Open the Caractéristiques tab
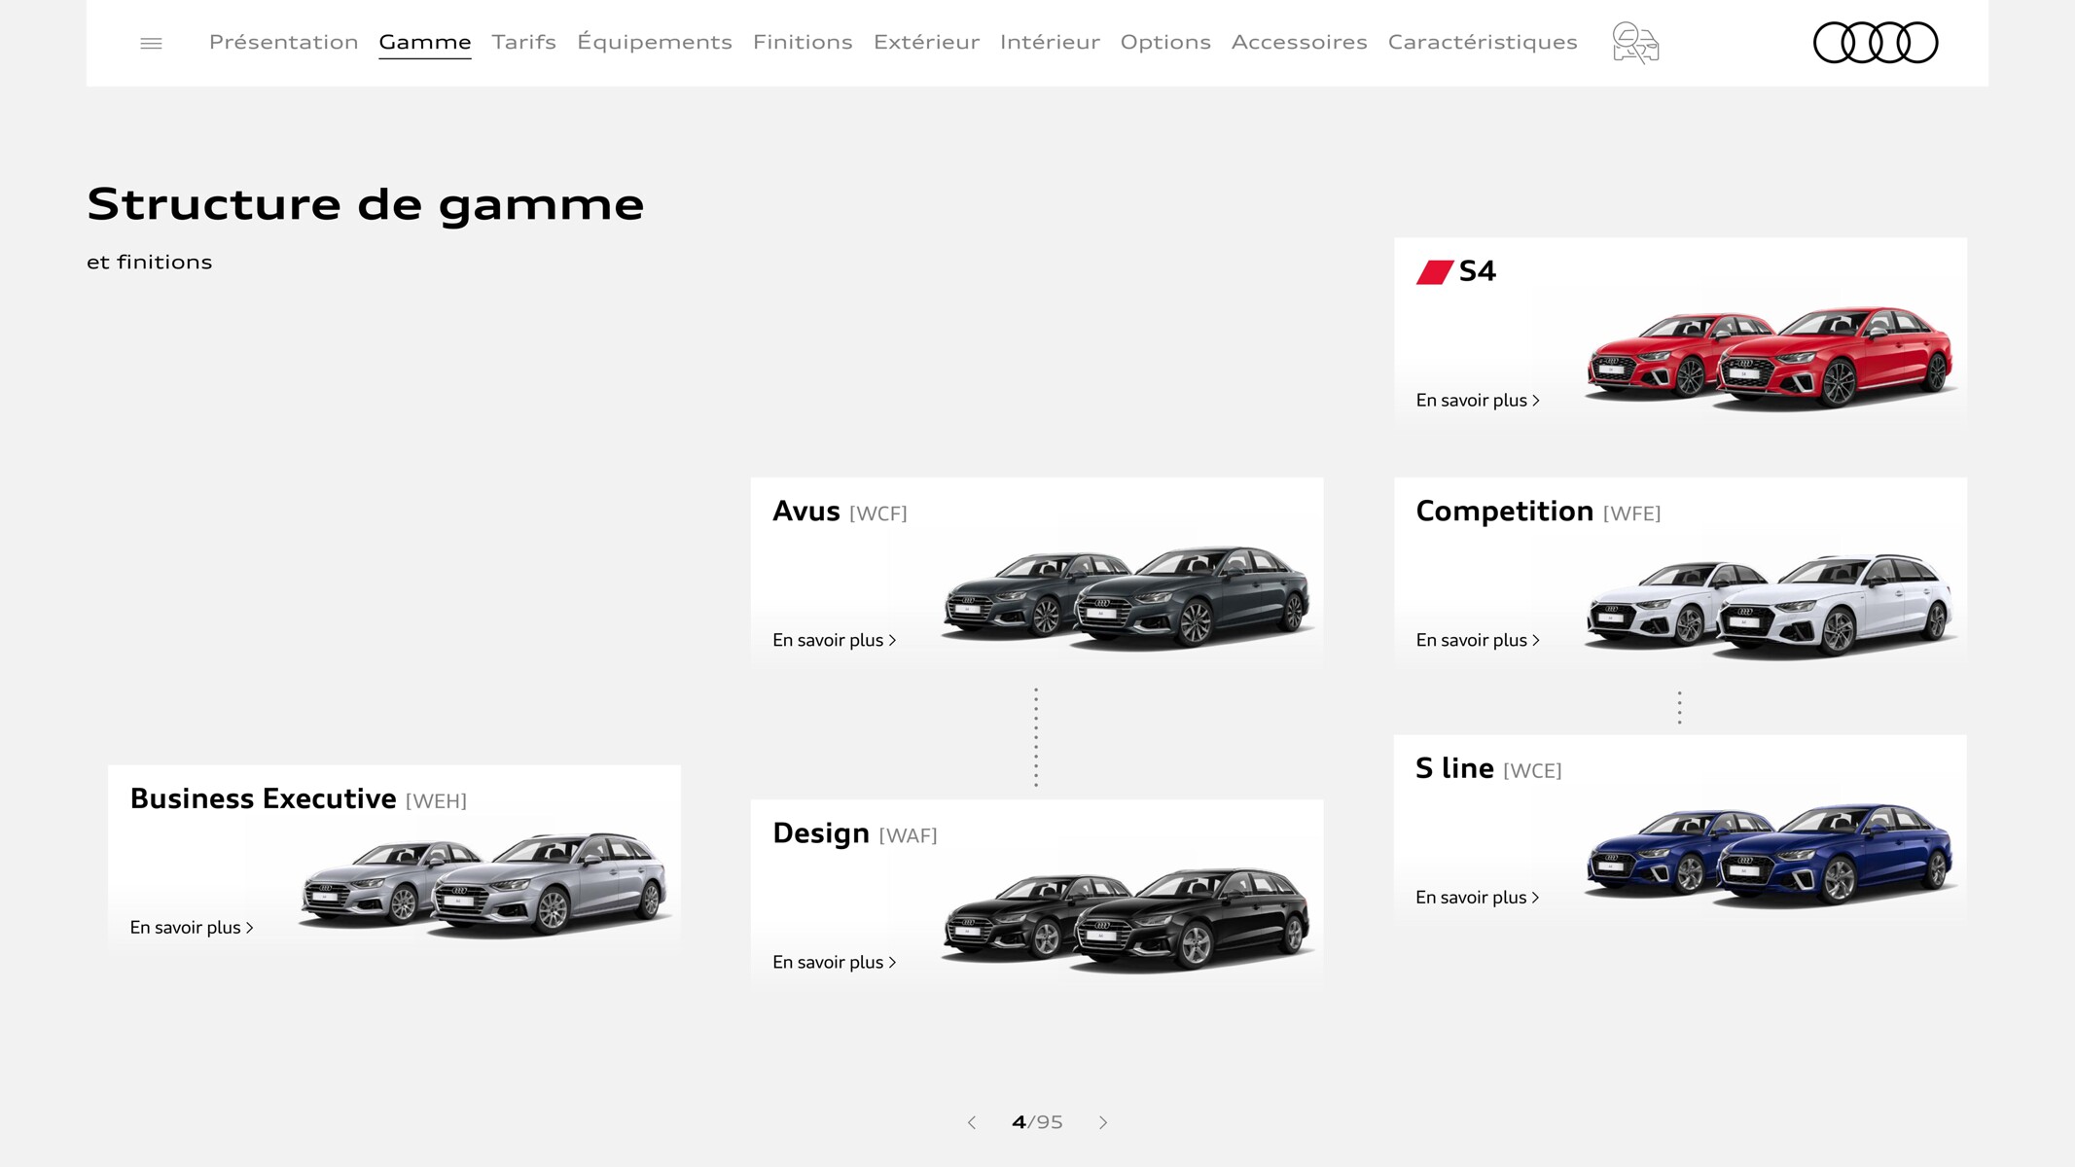The width and height of the screenshot is (2075, 1167). [x=1482, y=42]
